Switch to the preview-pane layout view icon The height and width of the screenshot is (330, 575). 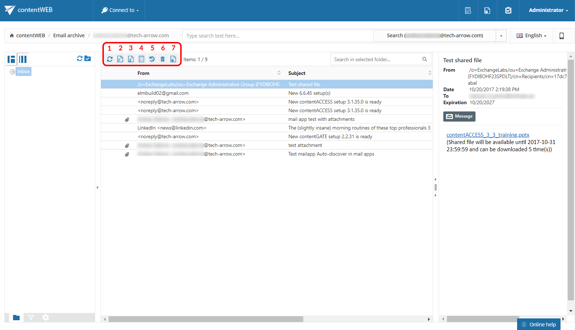(11, 59)
